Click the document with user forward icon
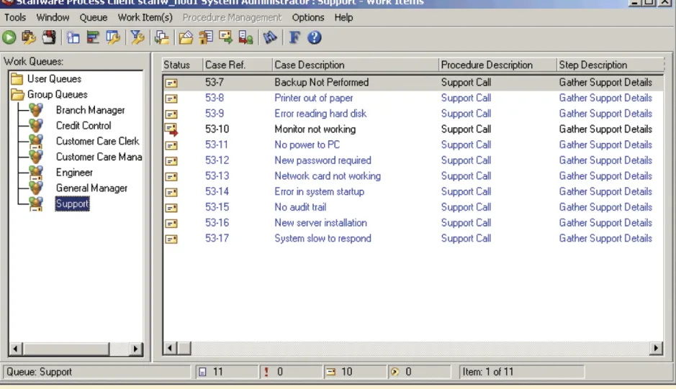Image resolution: width=676 pixels, height=389 pixels. pos(245,37)
